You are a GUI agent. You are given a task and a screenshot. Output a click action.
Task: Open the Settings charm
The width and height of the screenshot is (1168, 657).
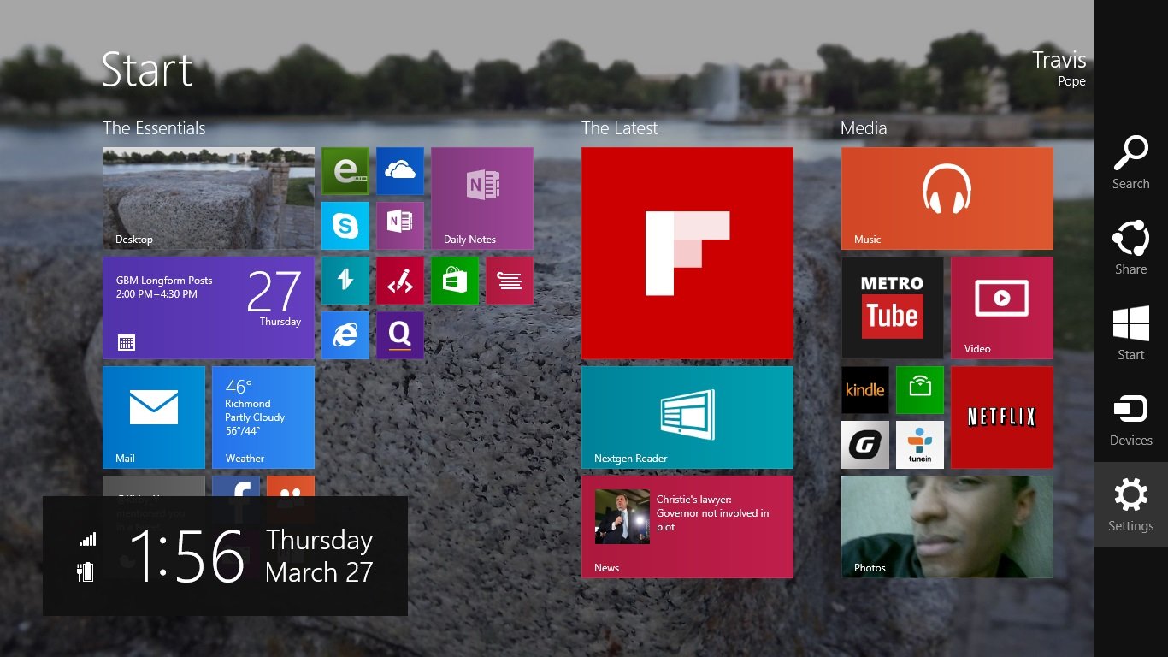pos(1130,505)
